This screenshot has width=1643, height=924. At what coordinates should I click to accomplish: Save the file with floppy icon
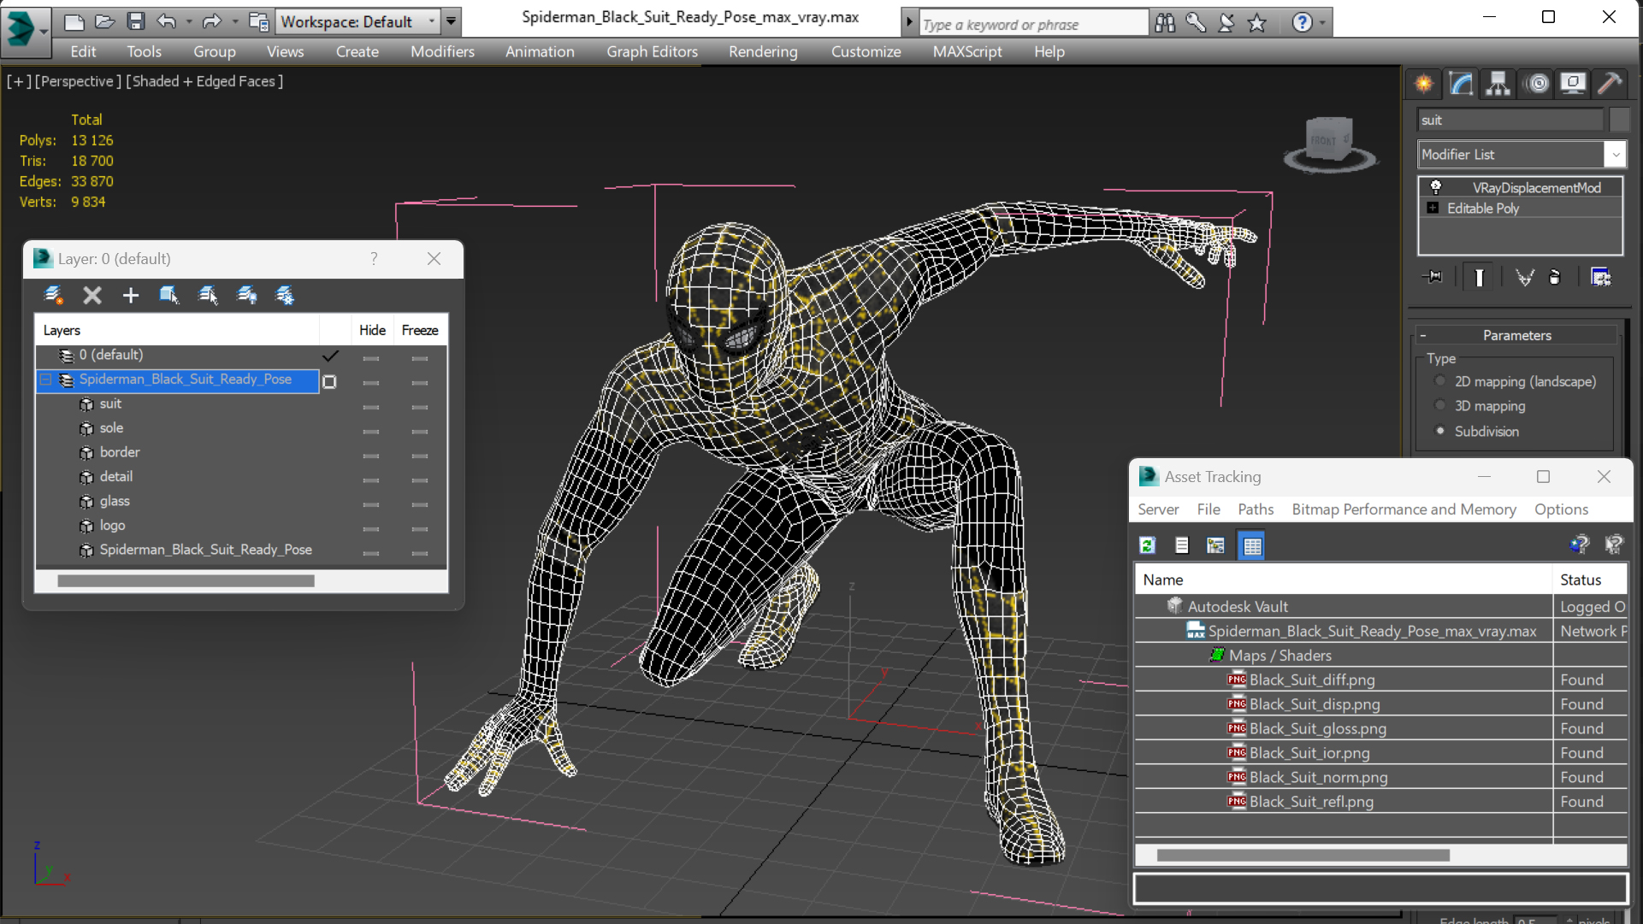click(x=135, y=21)
